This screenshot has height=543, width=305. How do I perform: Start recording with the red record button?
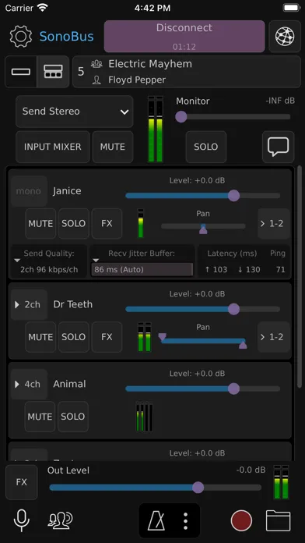coord(241,520)
